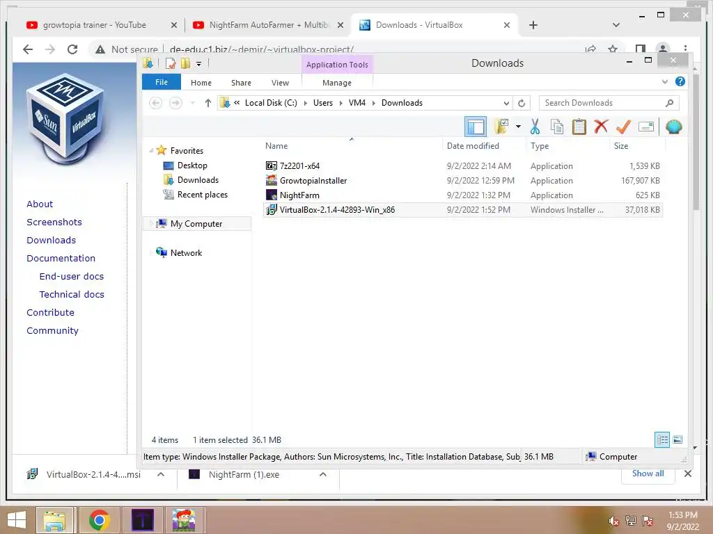Sort by Type column header
The width and height of the screenshot is (713, 534).
[x=540, y=146]
